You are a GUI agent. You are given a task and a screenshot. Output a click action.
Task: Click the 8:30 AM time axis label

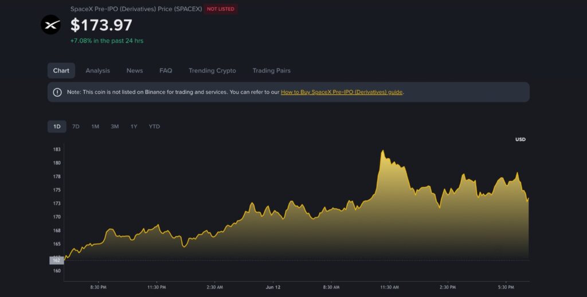(x=331, y=287)
